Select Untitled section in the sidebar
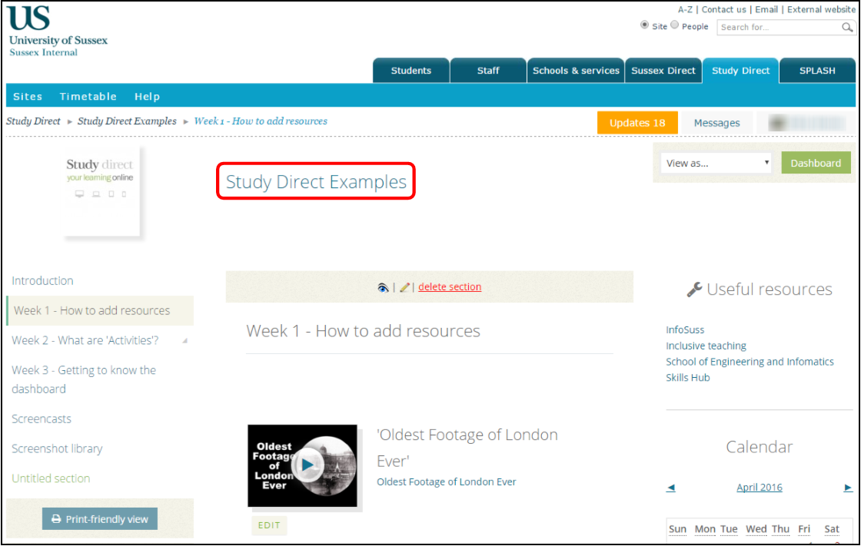Viewport: 861px width, 546px height. tap(51, 478)
